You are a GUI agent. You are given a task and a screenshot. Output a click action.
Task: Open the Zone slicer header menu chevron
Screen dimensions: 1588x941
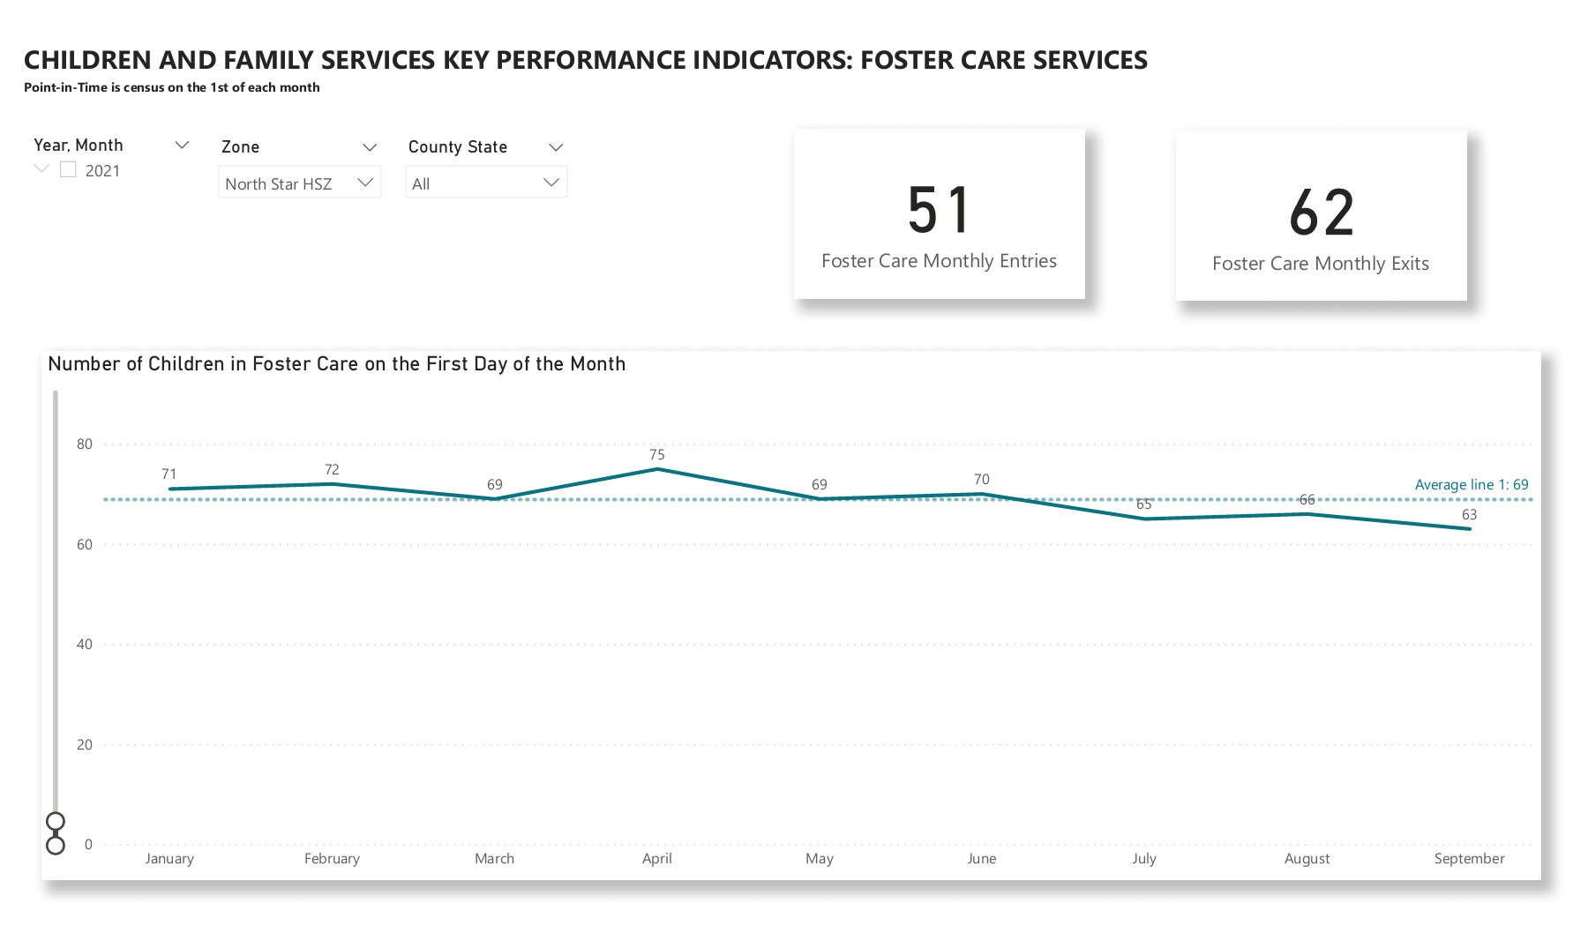(370, 146)
